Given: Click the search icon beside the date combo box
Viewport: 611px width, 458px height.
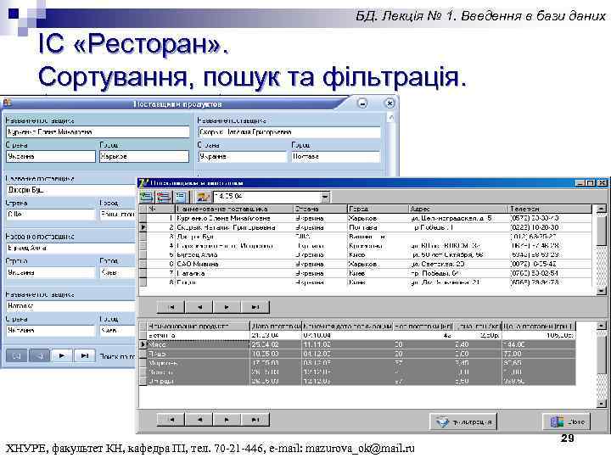Looking at the screenshot, I should pos(203,197).
